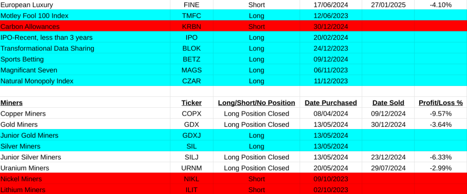Select the Long/Short/No Position column header
Screen dimensions: 467x194
click(x=257, y=103)
